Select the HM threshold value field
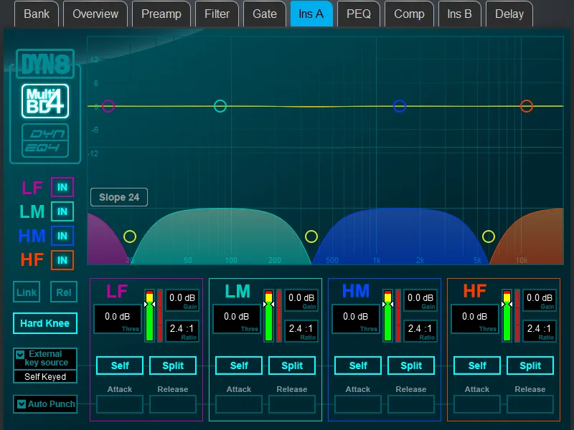 [355, 319]
